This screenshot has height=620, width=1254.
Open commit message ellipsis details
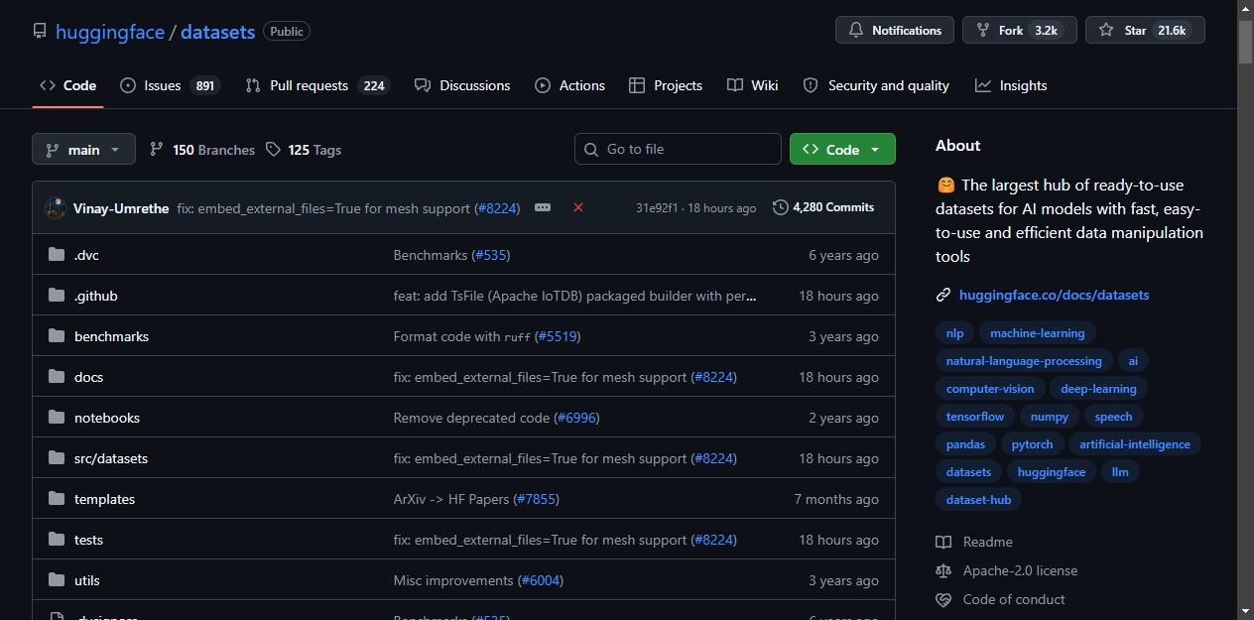point(543,207)
